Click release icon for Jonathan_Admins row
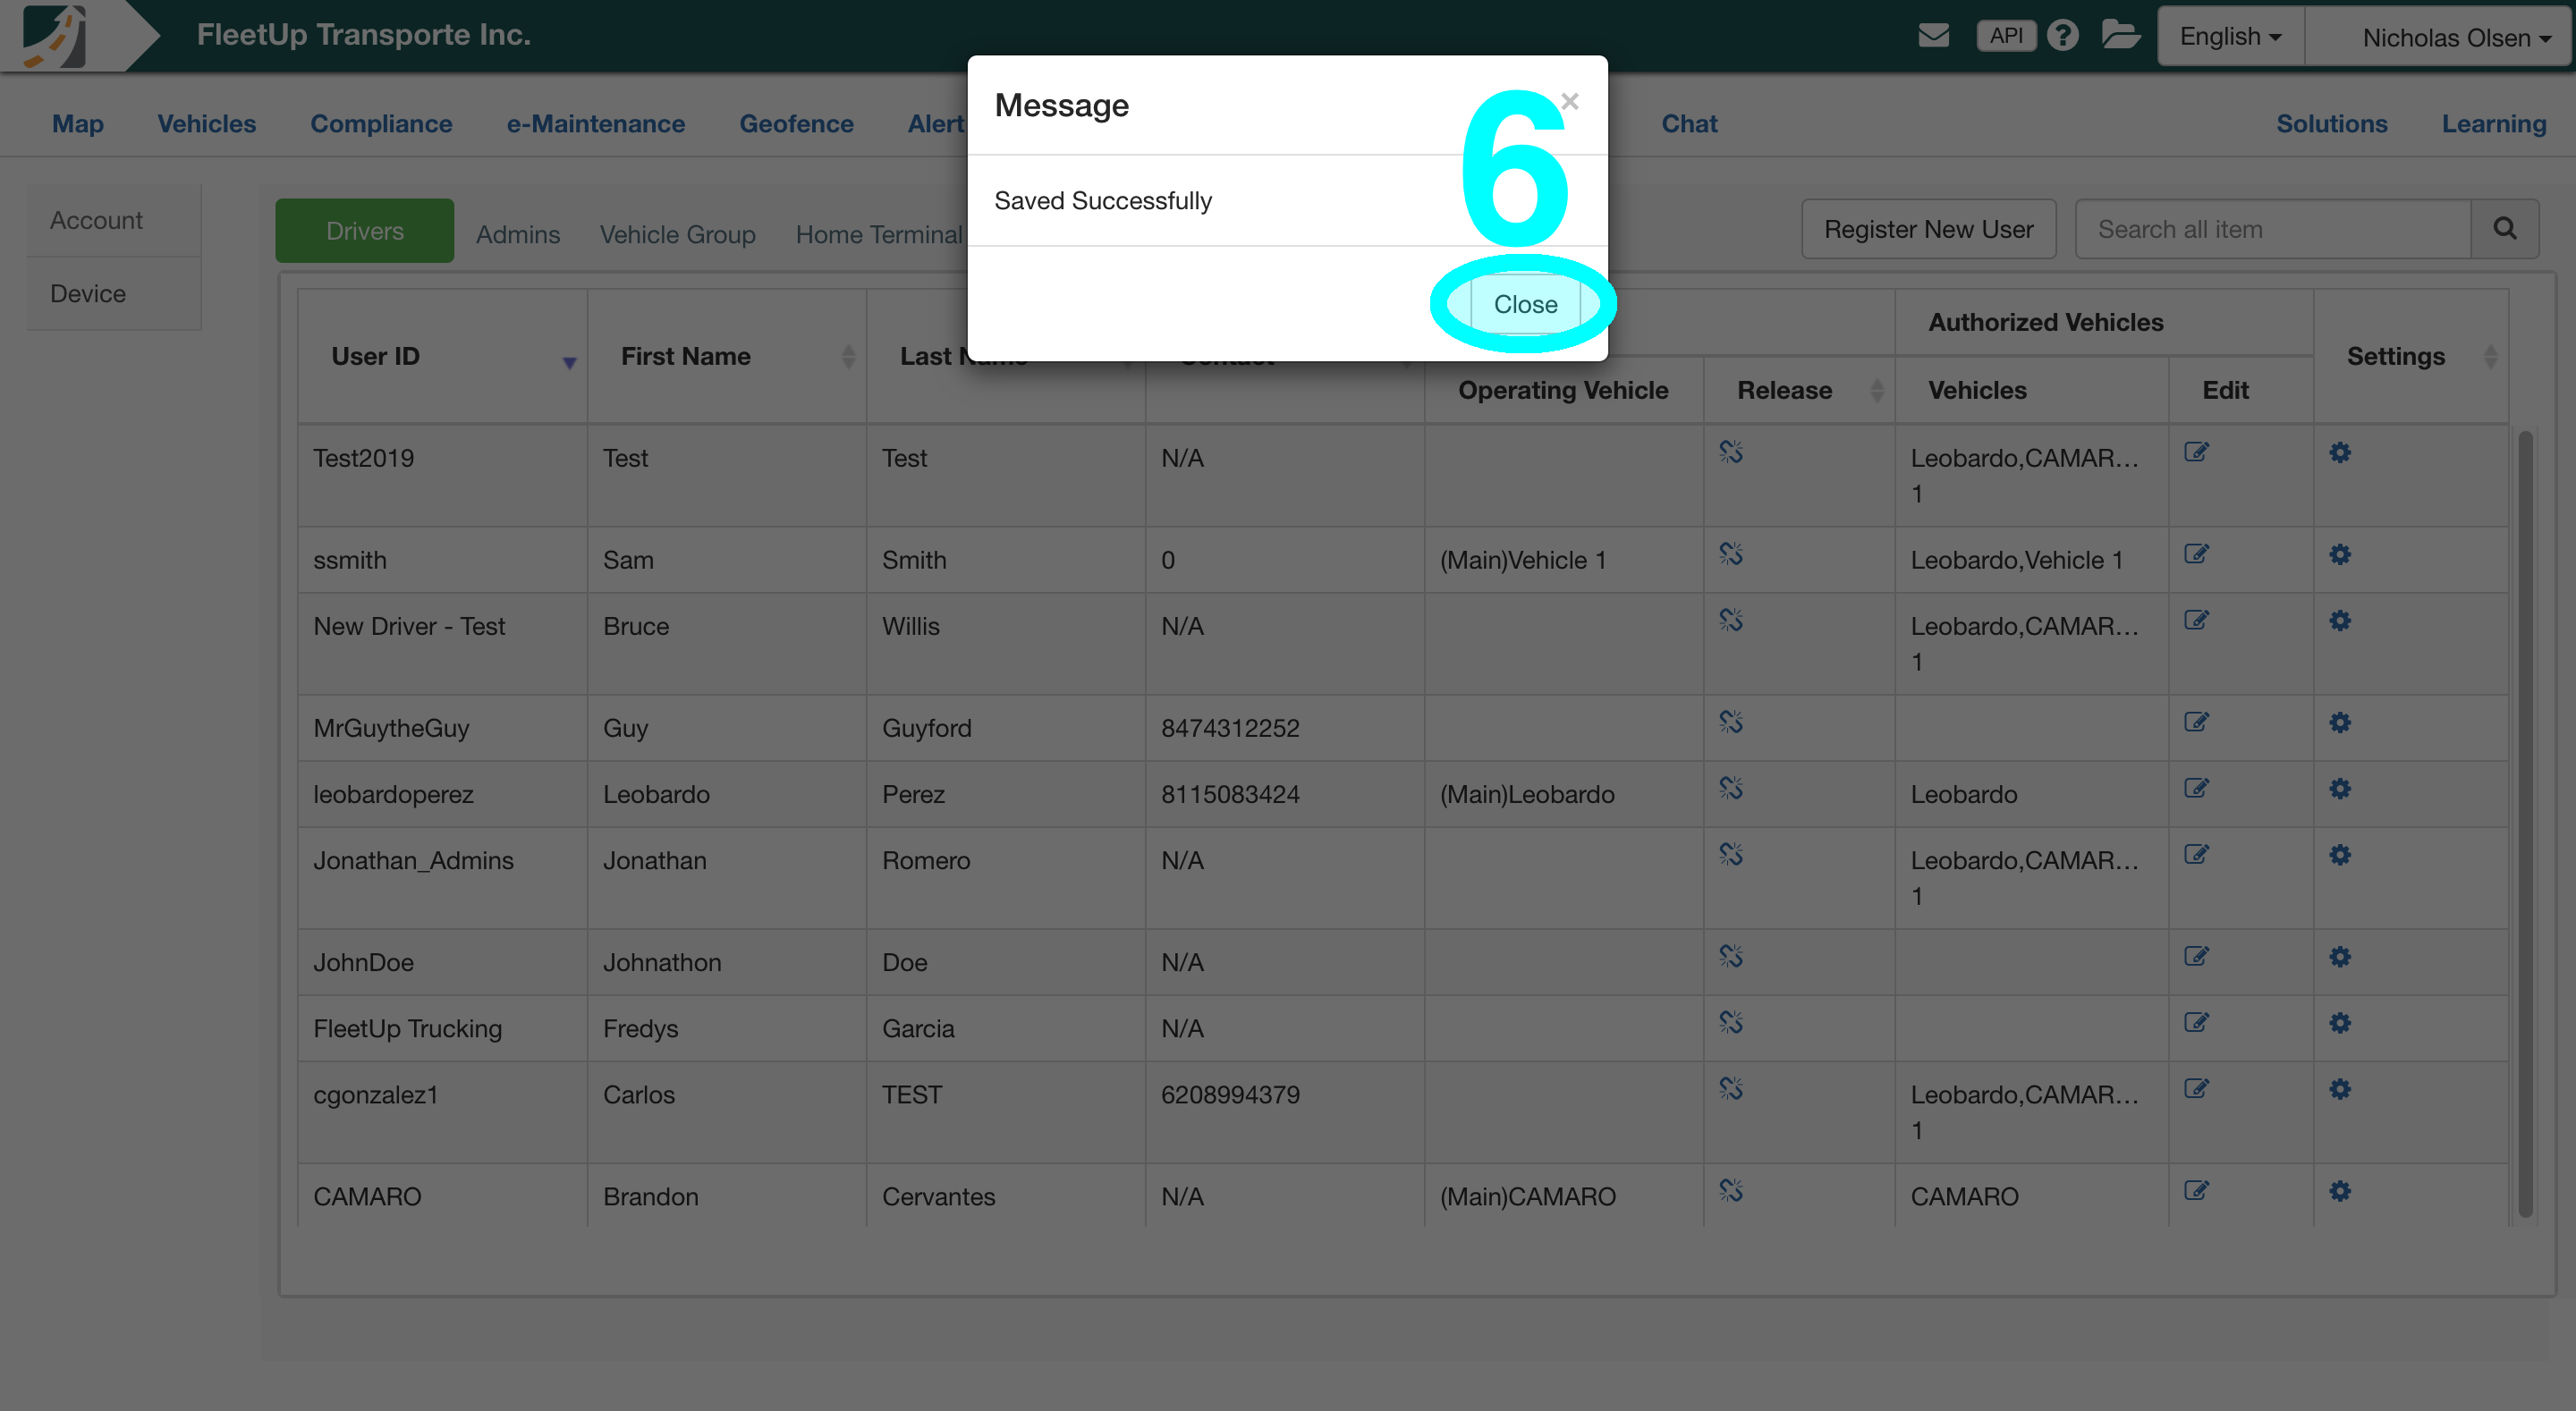This screenshot has width=2576, height=1411. [1731, 854]
